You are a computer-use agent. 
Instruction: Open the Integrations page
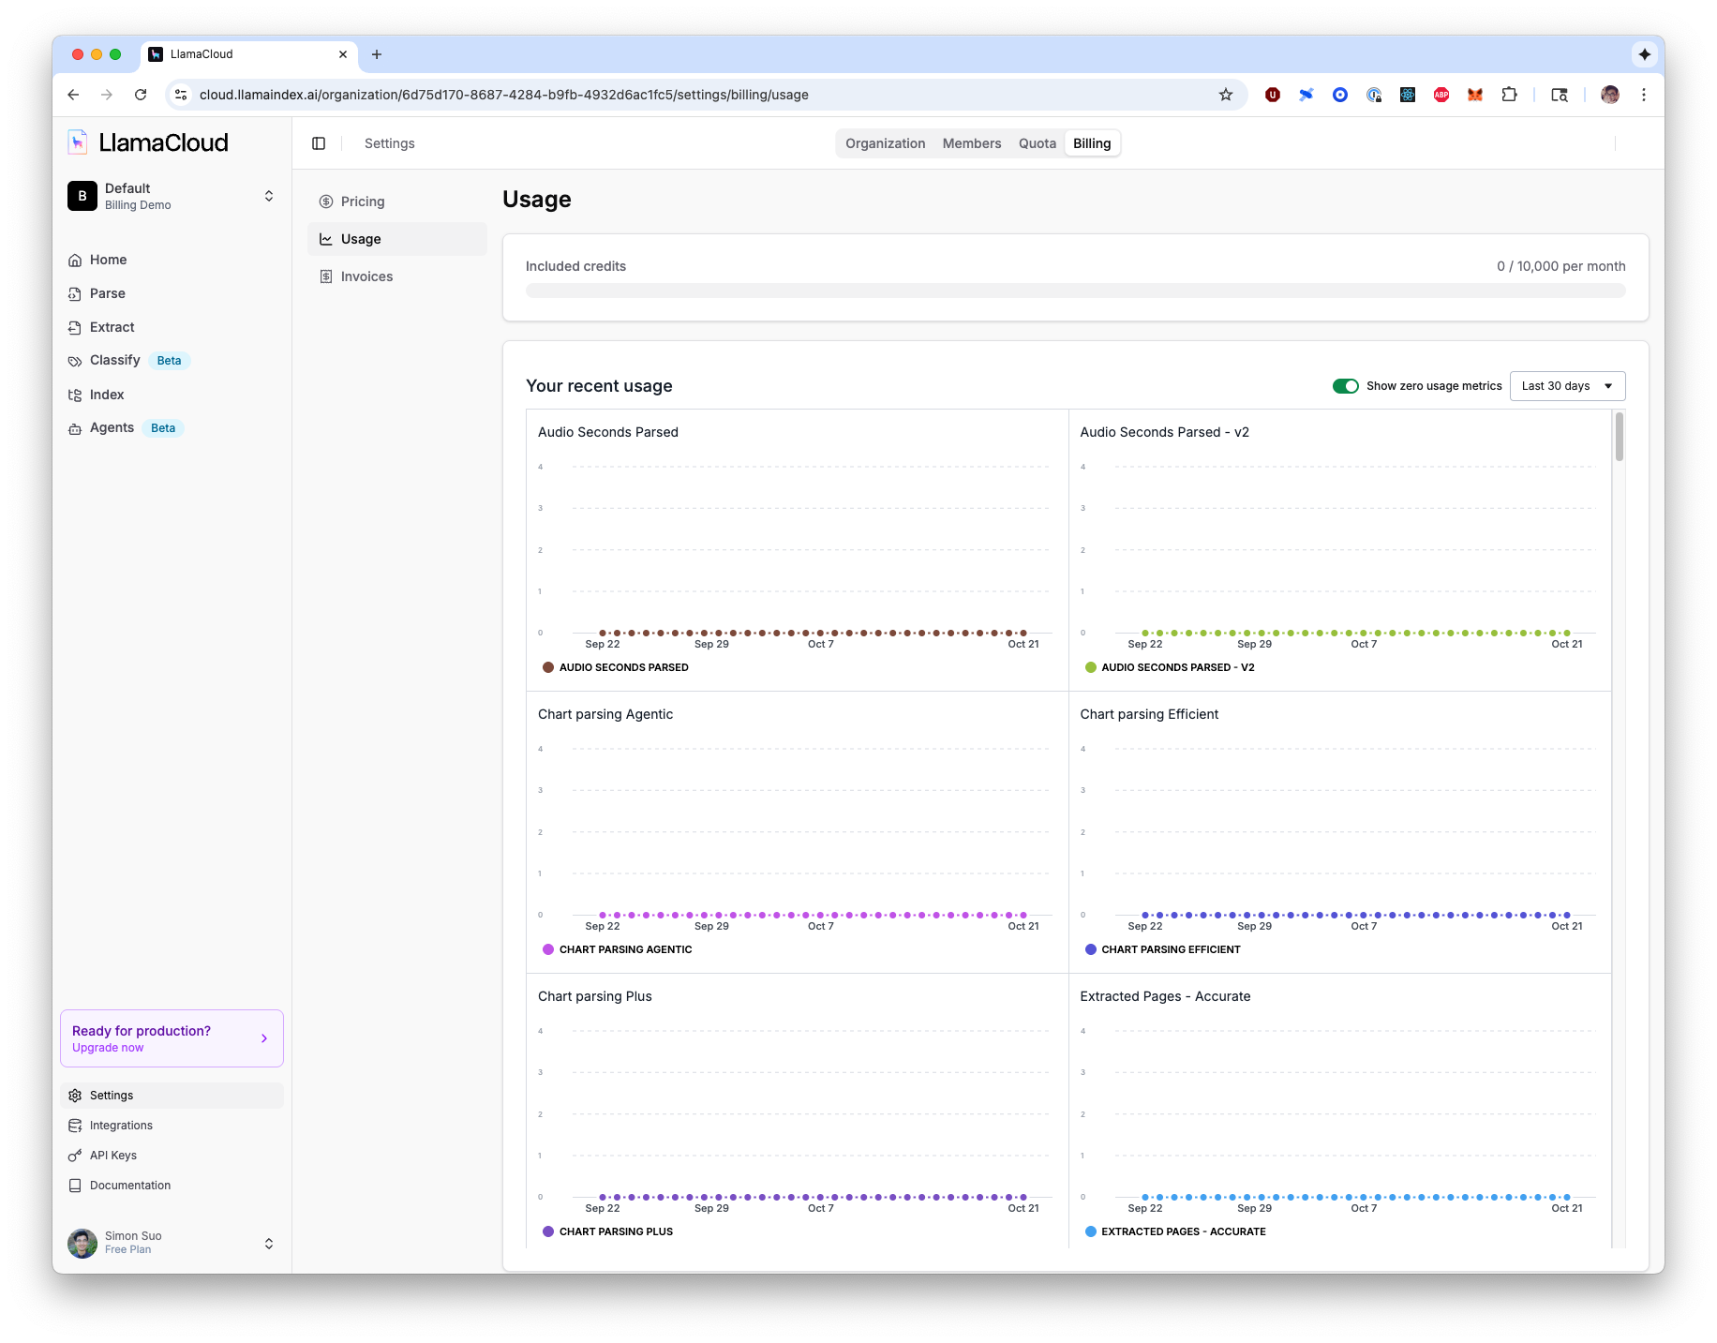(121, 1126)
